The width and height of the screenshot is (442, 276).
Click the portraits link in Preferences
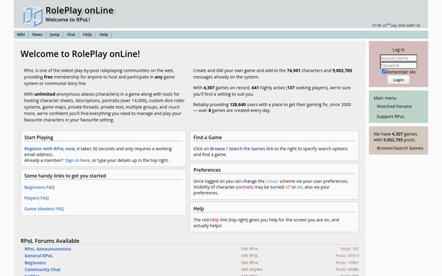[245, 187]
